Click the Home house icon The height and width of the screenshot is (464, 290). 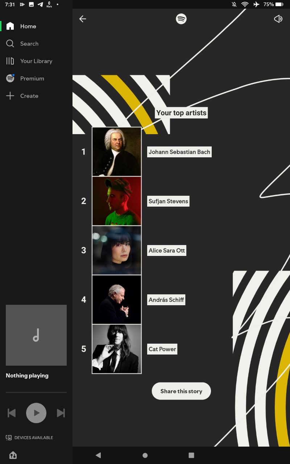tap(10, 26)
